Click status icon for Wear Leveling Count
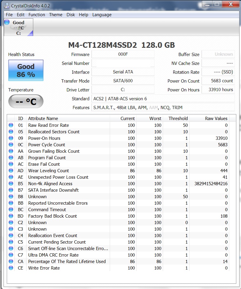Image resolution: width=241 pixels, height=289 pixels. coord(11,170)
